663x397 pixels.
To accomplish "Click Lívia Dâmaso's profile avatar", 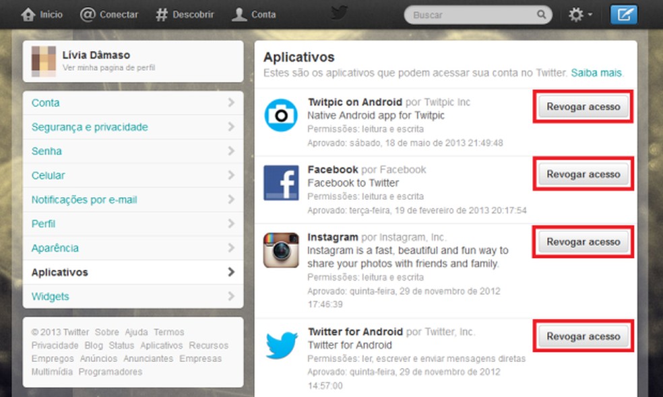I will tap(44, 61).
